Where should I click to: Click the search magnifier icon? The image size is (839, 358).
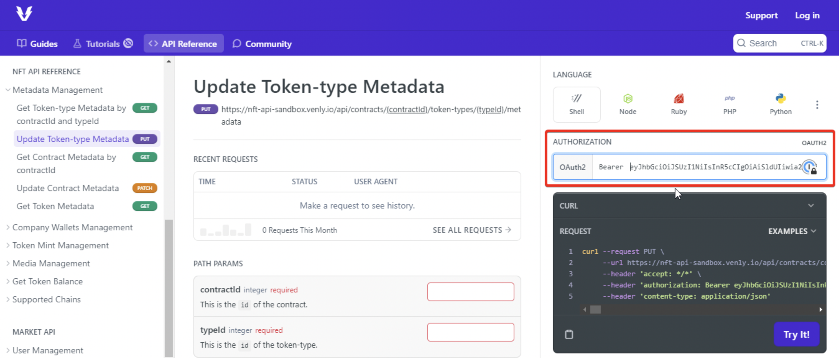click(x=741, y=43)
